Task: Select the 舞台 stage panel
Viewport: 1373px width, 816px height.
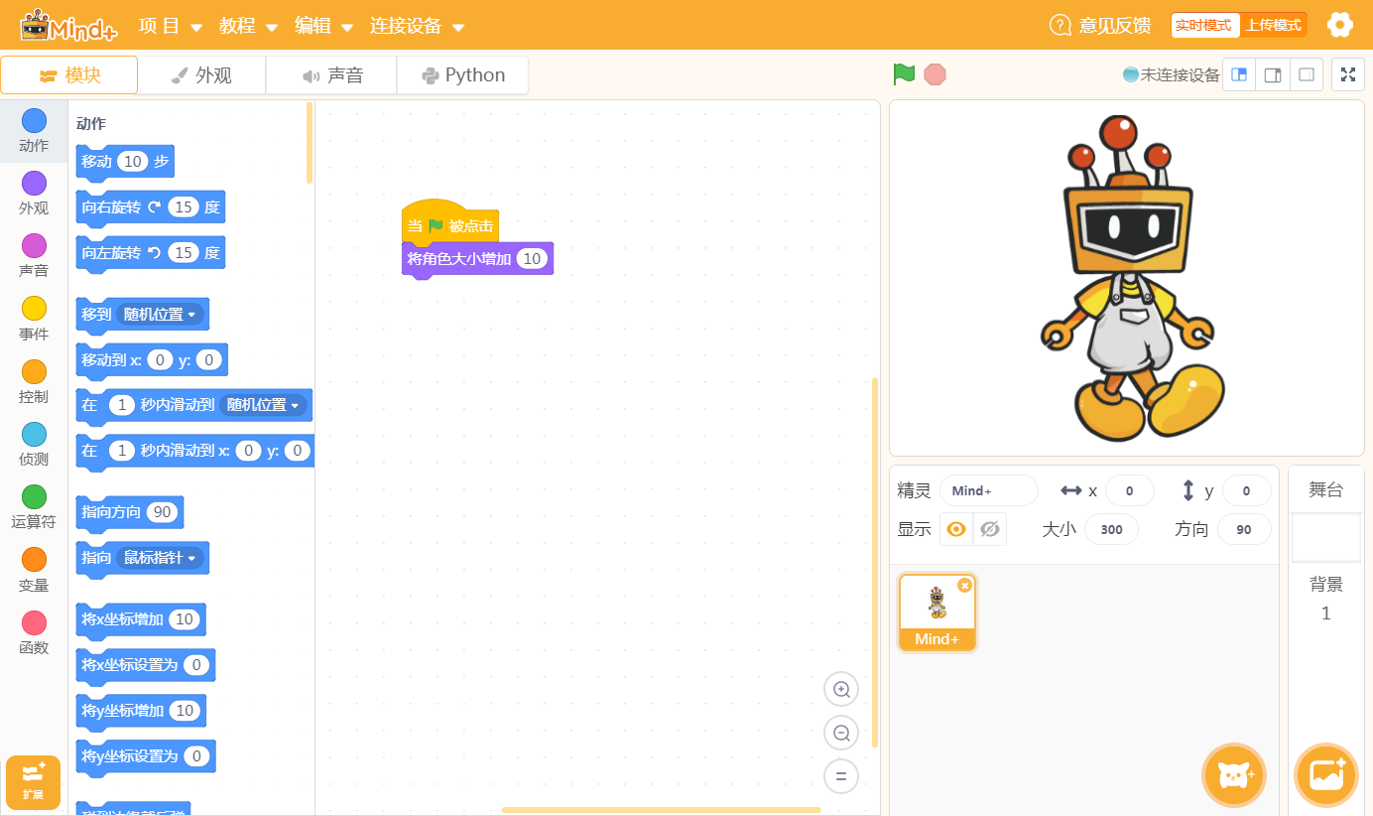Action: 1326,489
